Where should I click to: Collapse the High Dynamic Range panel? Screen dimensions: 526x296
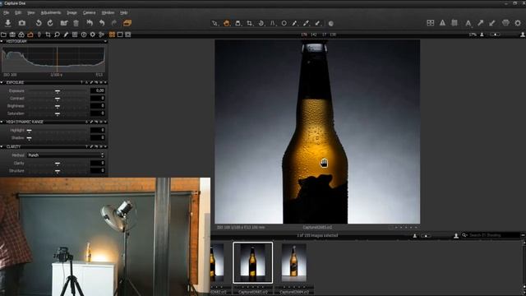(2, 122)
